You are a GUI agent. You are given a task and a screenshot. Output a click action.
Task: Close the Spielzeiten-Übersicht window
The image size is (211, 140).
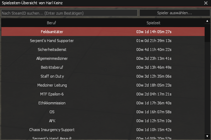[206, 3]
